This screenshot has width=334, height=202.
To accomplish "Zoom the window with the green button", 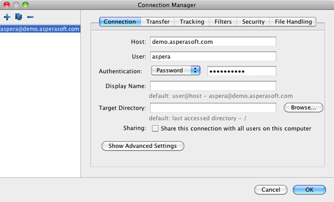I will click(26, 5).
